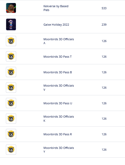Select the Moonbirds 3D Pass R name

pos(58,134)
